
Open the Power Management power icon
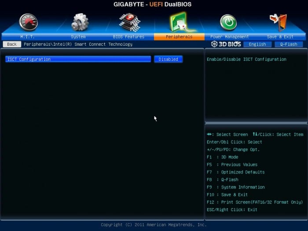(x=228, y=22)
